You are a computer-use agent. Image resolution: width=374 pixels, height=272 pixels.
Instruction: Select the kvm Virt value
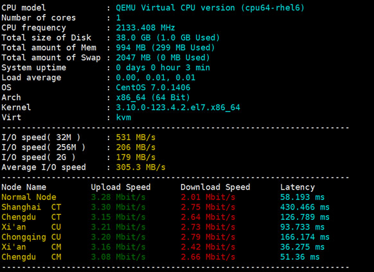click(x=123, y=118)
